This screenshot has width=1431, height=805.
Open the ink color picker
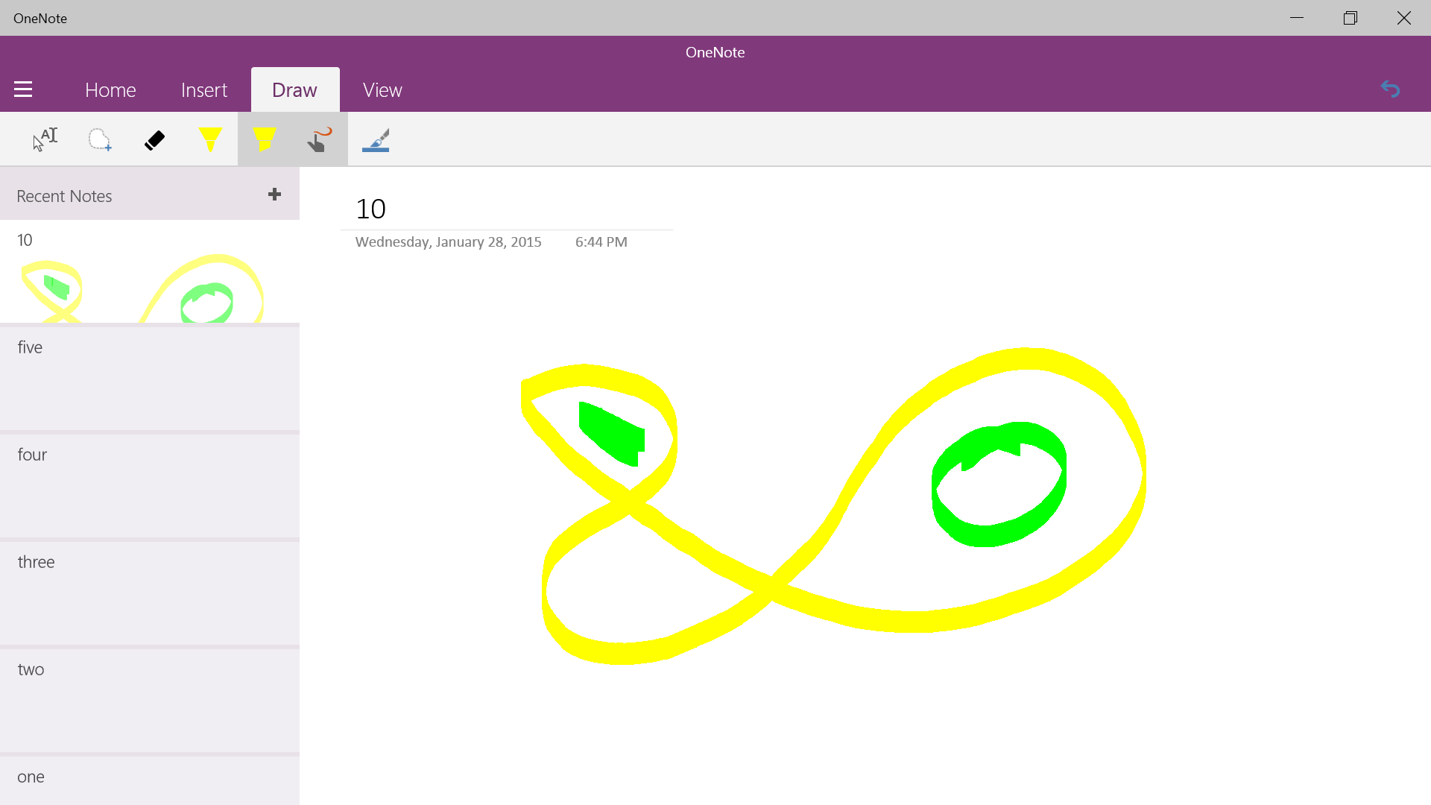pos(376,139)
